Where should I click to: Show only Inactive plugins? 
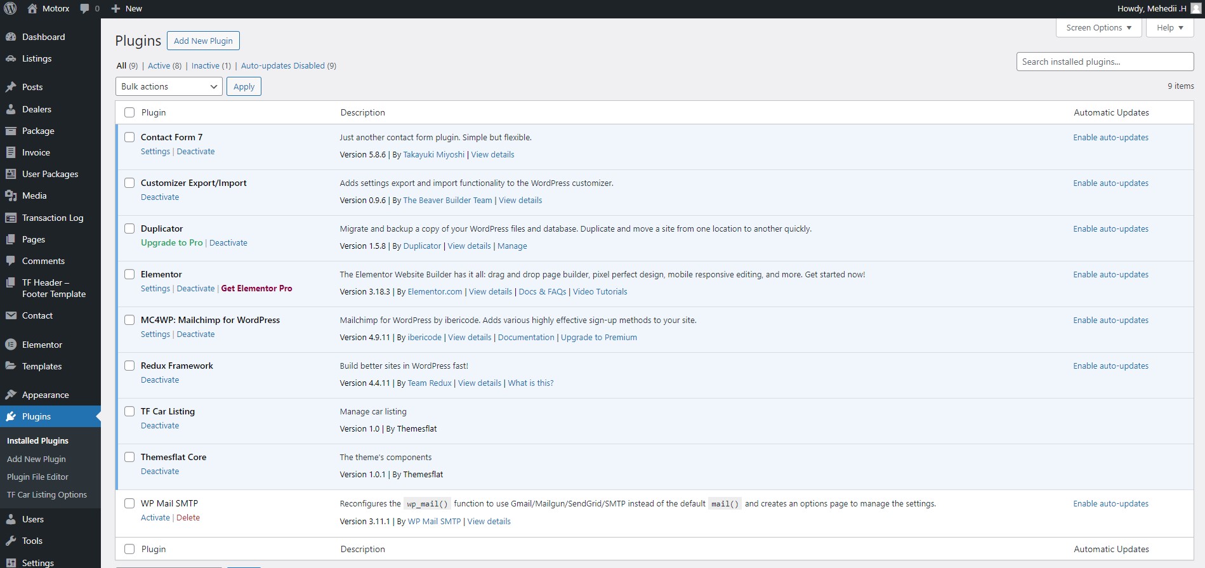coord(206,65)
